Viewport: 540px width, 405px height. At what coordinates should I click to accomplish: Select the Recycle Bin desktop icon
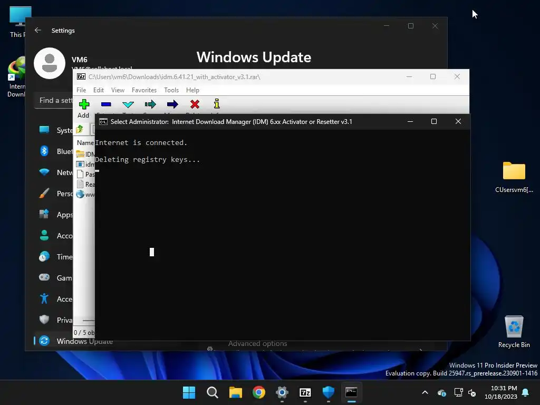(x=514, y=332)
